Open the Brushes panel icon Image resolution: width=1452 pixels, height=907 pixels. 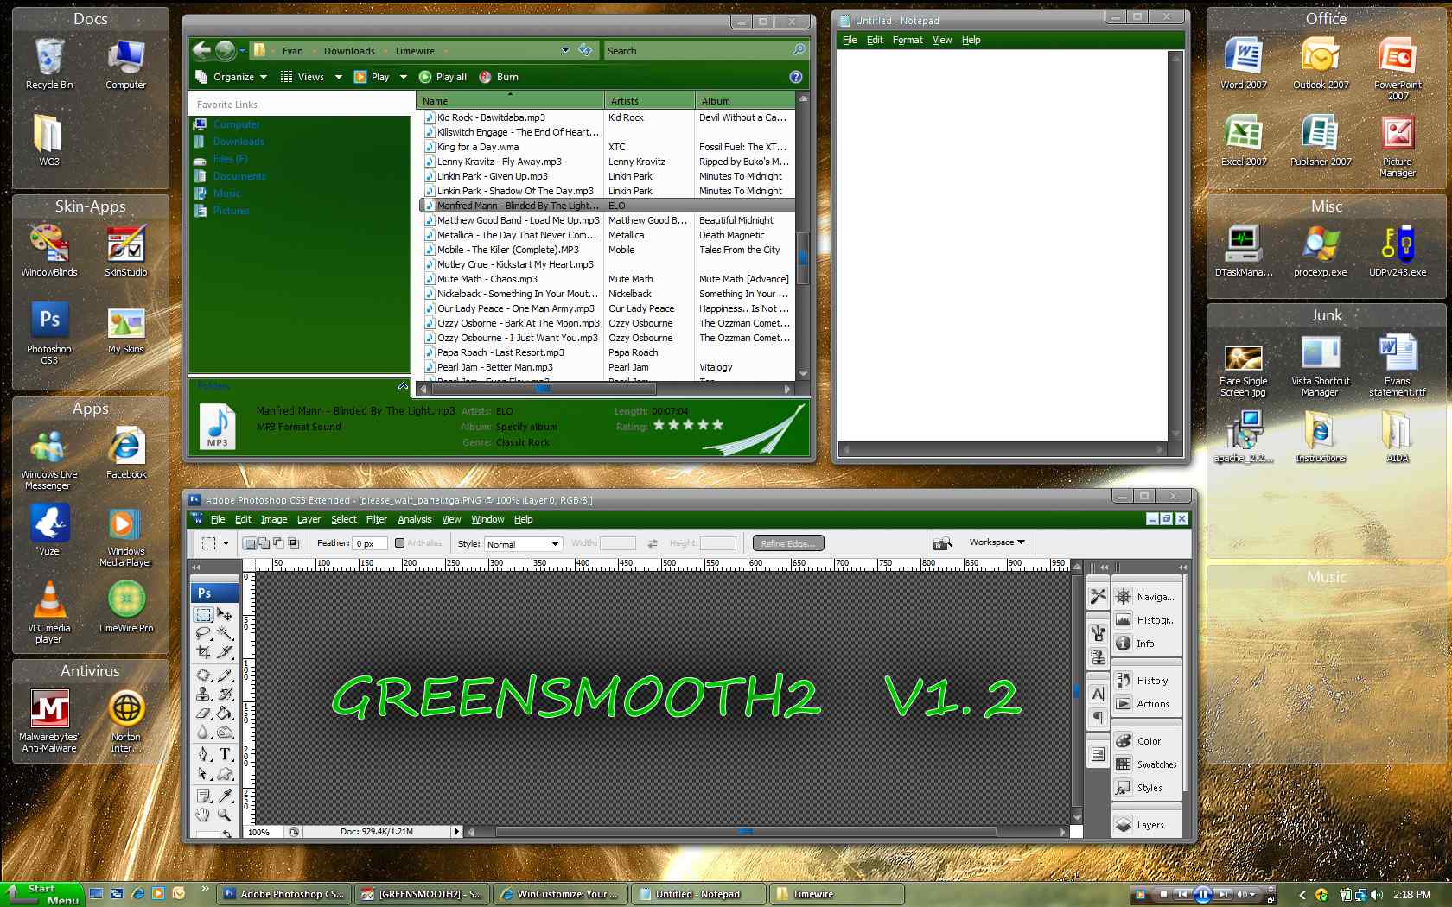(1098, 633)
